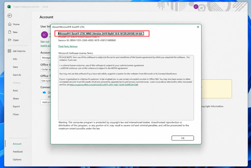Select Close in the backstage menu

pos(16,114)
